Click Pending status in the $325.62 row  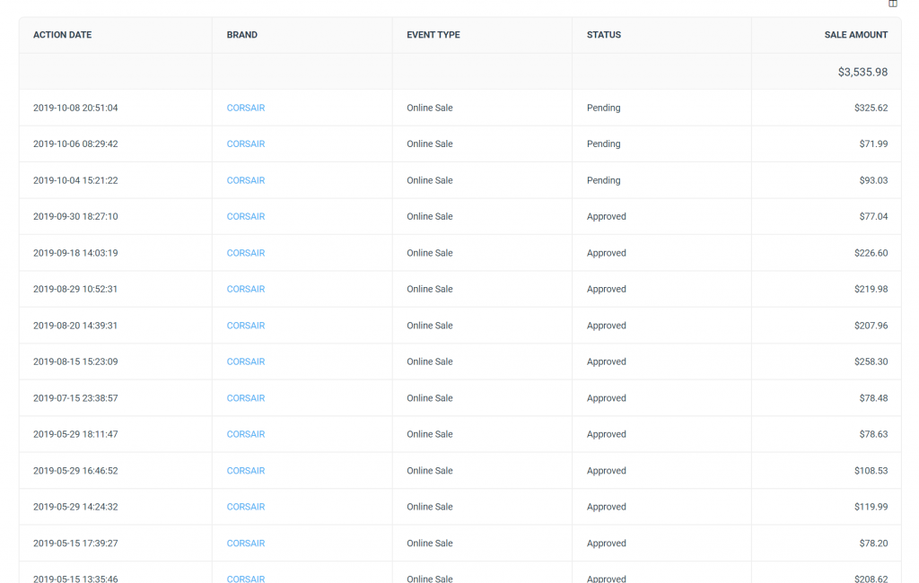pyautogui.click(x=604, y=108)
